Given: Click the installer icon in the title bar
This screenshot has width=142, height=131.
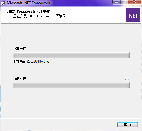Looking at the screenshot, I should 3,3.
